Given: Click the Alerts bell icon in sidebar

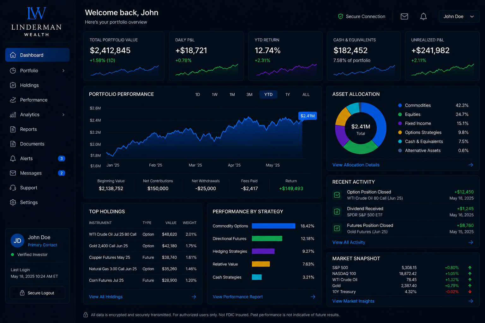Looking at the screenshot, I should (13, 158).
